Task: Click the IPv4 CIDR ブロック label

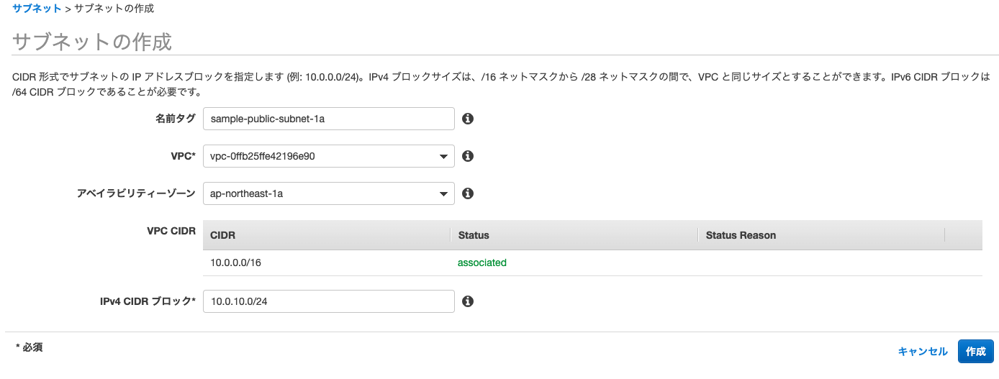Action: pos(148,301)
